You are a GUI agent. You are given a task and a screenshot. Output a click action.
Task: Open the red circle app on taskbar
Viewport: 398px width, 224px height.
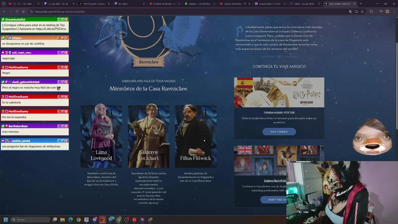pyautogui.click(x=134, y=220)
